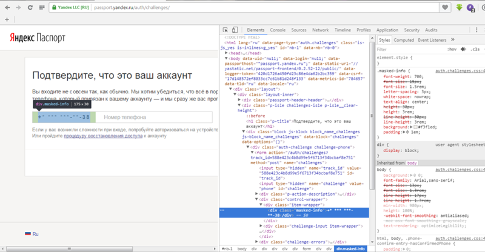
Task: Open the Security tab
Action: [412, 30]
